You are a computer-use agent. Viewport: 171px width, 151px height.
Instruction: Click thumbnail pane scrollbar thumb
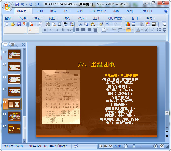[x=25, y=128]
